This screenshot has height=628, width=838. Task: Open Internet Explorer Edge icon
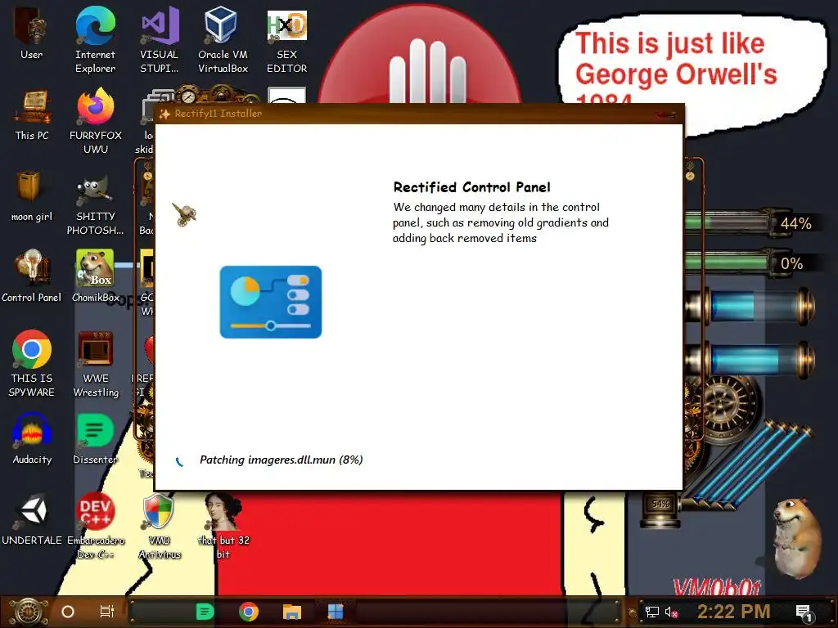click(x=95, y=38)
